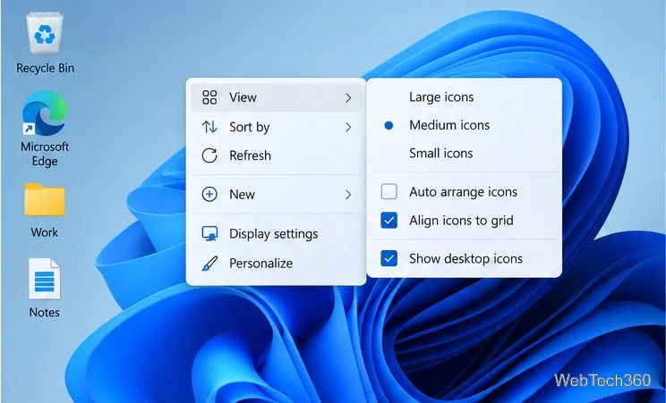The width and height of the screenshot is (666, 403).
Task: Select the Recycle Bin desktop icon
Action: tap(45, 34)
